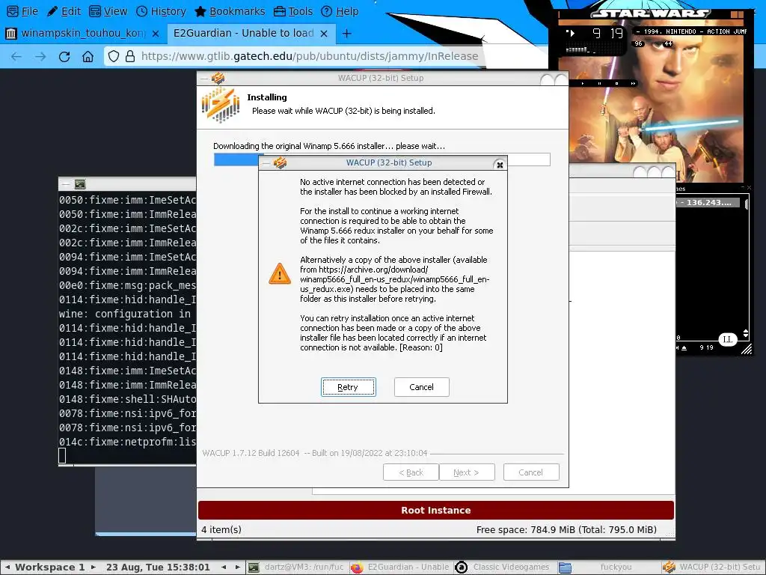
Task: Click the 4 item(s) status text
Action: [221, 529]
